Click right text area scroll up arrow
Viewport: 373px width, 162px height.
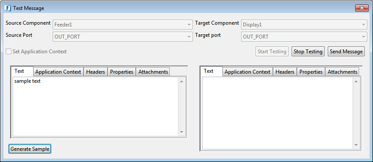356,81
